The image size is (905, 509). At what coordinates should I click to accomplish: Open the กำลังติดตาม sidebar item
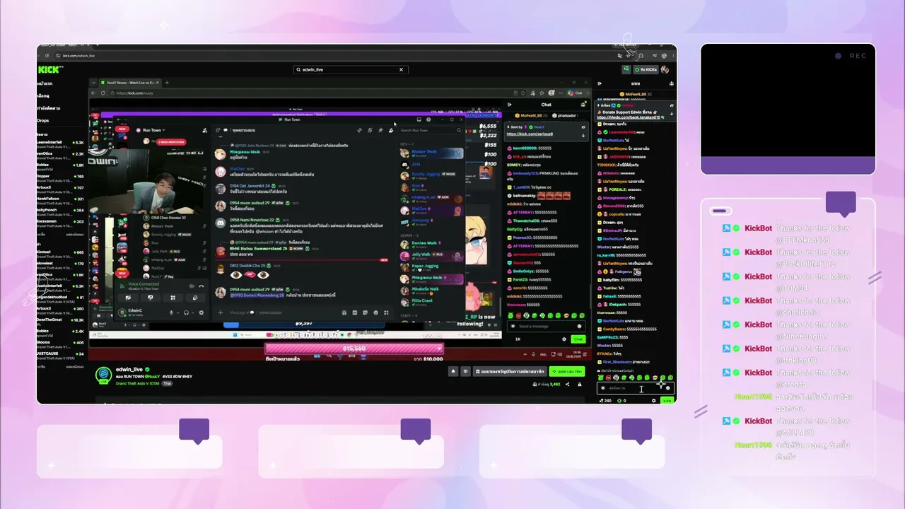(48, 108)
